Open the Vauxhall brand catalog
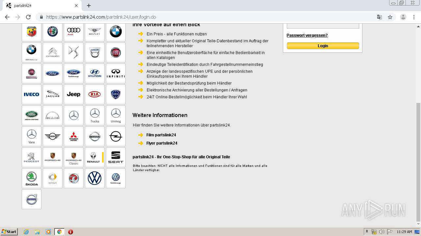 coord(74,178)
